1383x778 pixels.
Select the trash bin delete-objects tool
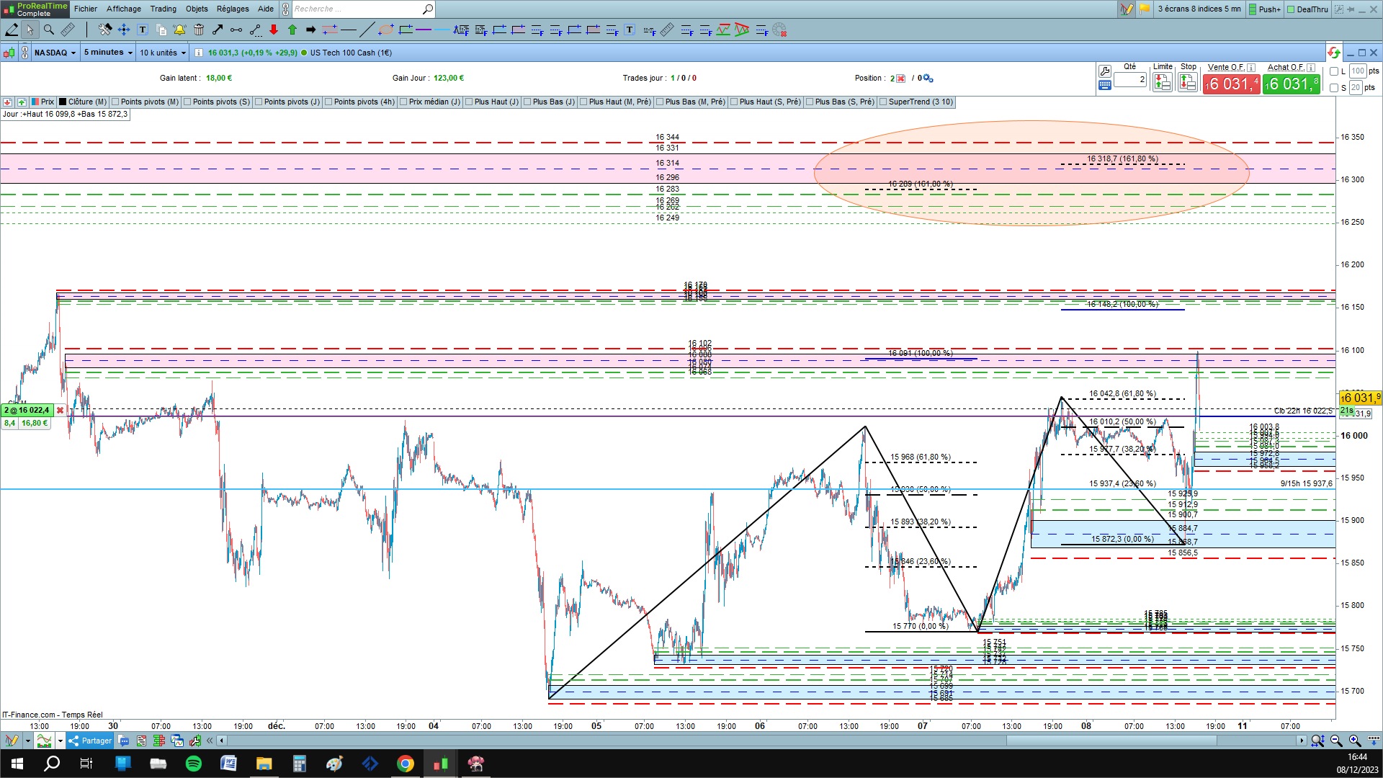coord(199,30)
